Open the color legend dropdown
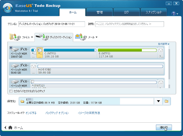Screen dimensions: 183x136 pos(164,44)
